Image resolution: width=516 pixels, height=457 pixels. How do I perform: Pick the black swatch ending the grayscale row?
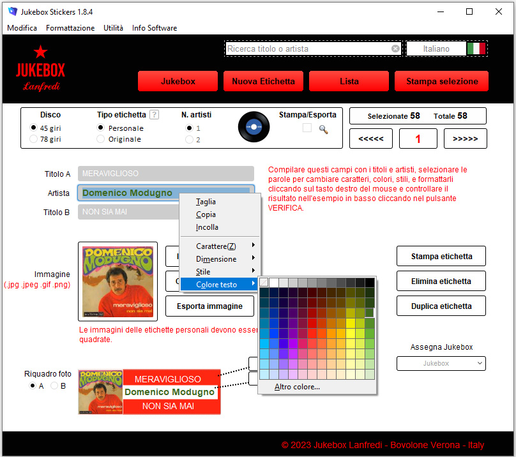click(x=370, y=282)
